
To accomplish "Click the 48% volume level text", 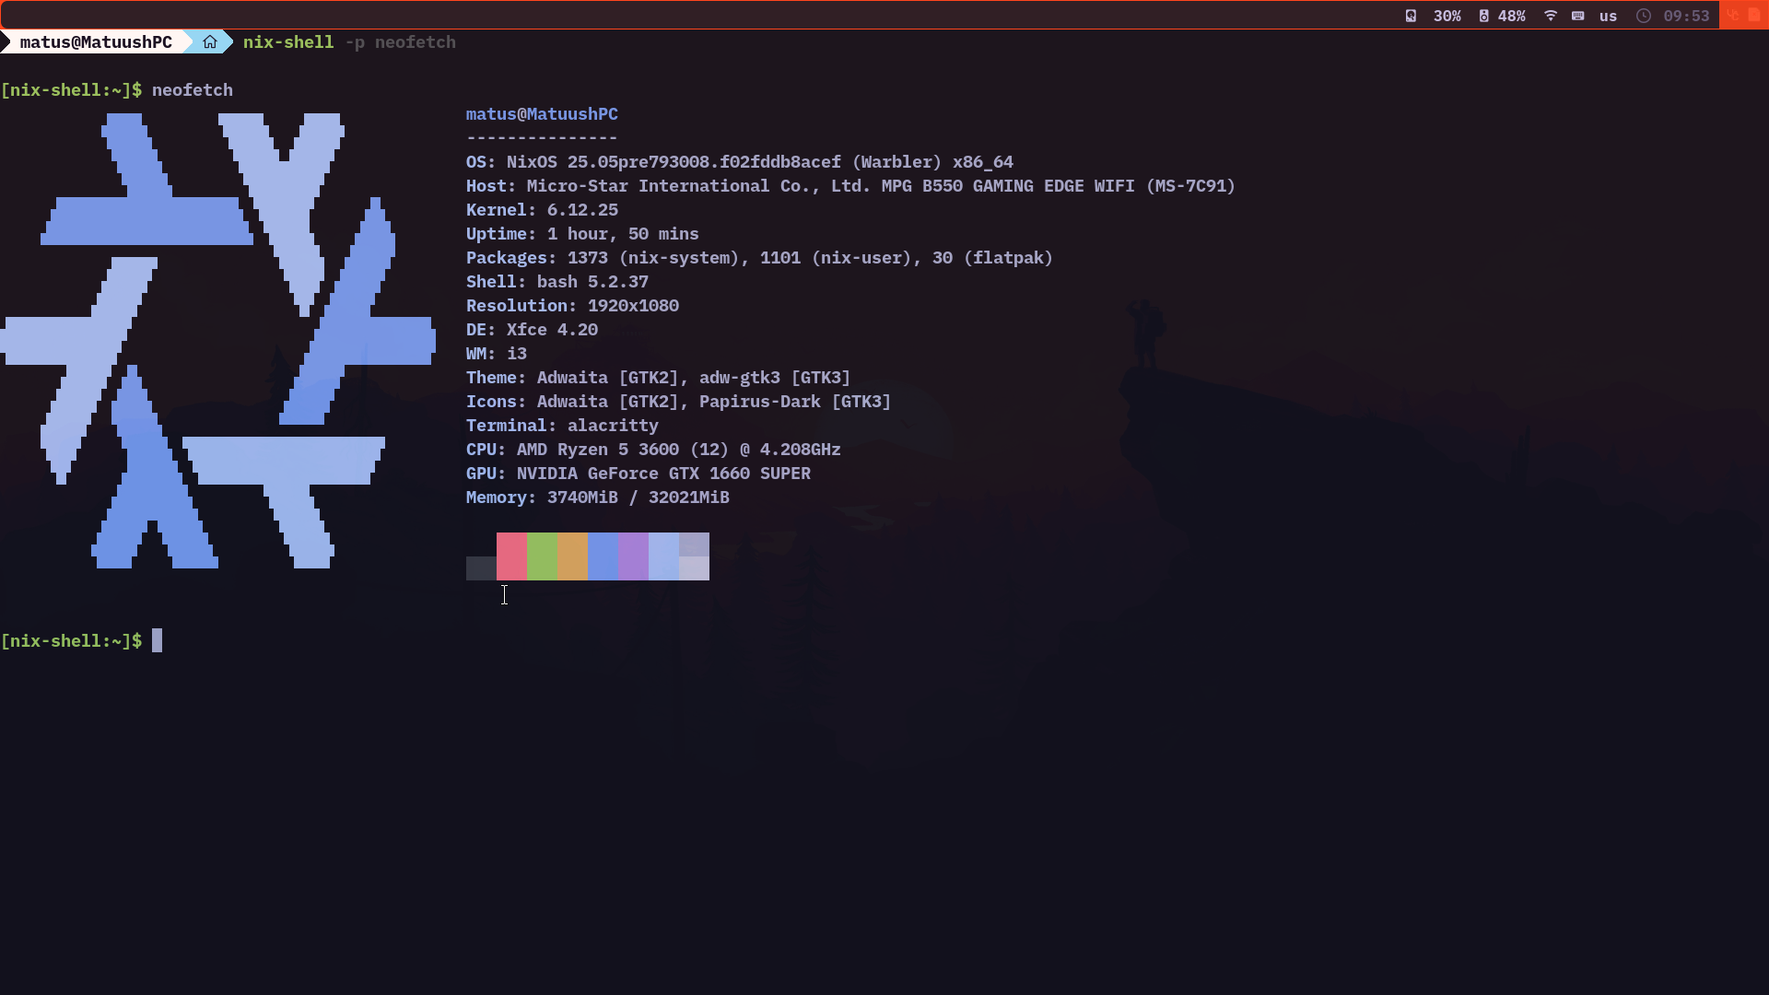I will [1511, 16].
